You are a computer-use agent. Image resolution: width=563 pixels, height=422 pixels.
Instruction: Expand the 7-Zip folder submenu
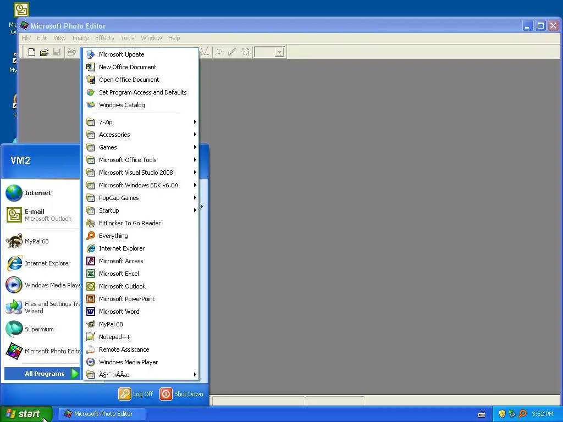click(x=141, y=122)
